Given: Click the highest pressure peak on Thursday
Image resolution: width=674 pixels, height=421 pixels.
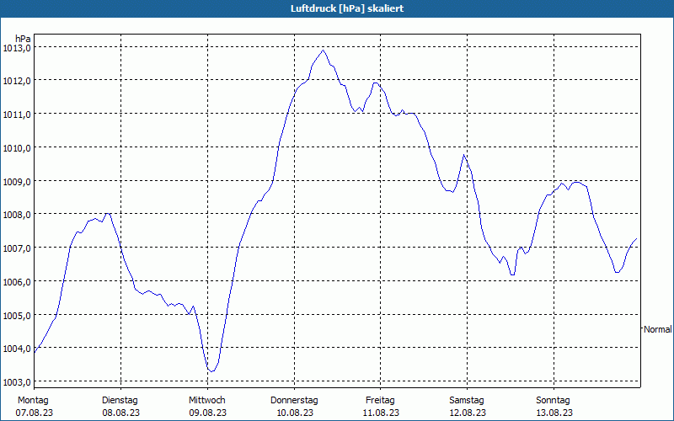Looking at the screenshot, I should point(323,51).
